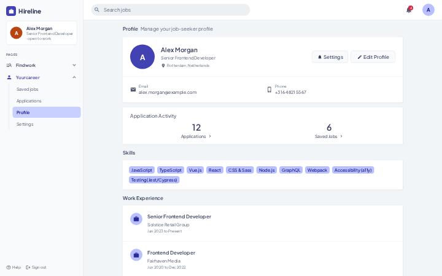The height and width of the screenshot is (276, 442).
Task: Click the Alex Morgan sidebar profile card
Action: 42,33
